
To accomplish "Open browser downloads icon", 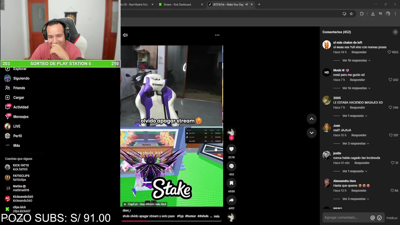I will (373, 14).
